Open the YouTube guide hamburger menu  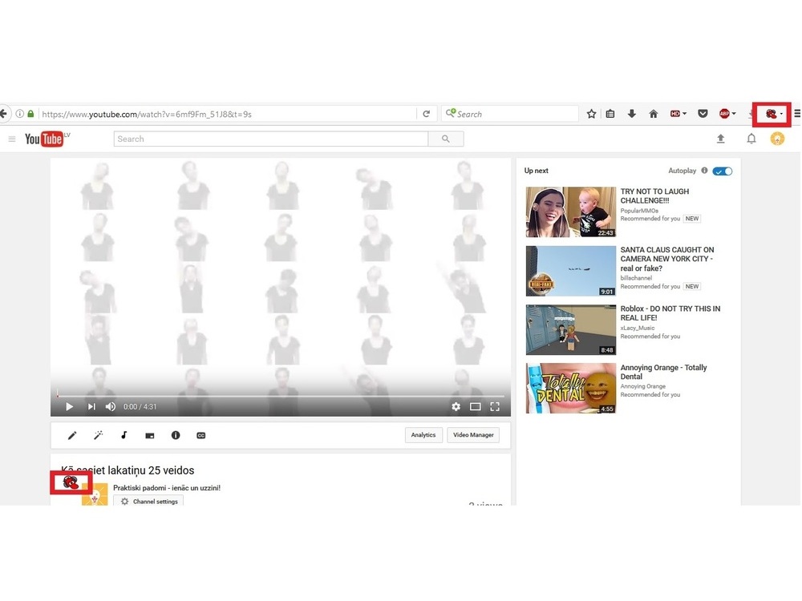(x=12, y=139)
